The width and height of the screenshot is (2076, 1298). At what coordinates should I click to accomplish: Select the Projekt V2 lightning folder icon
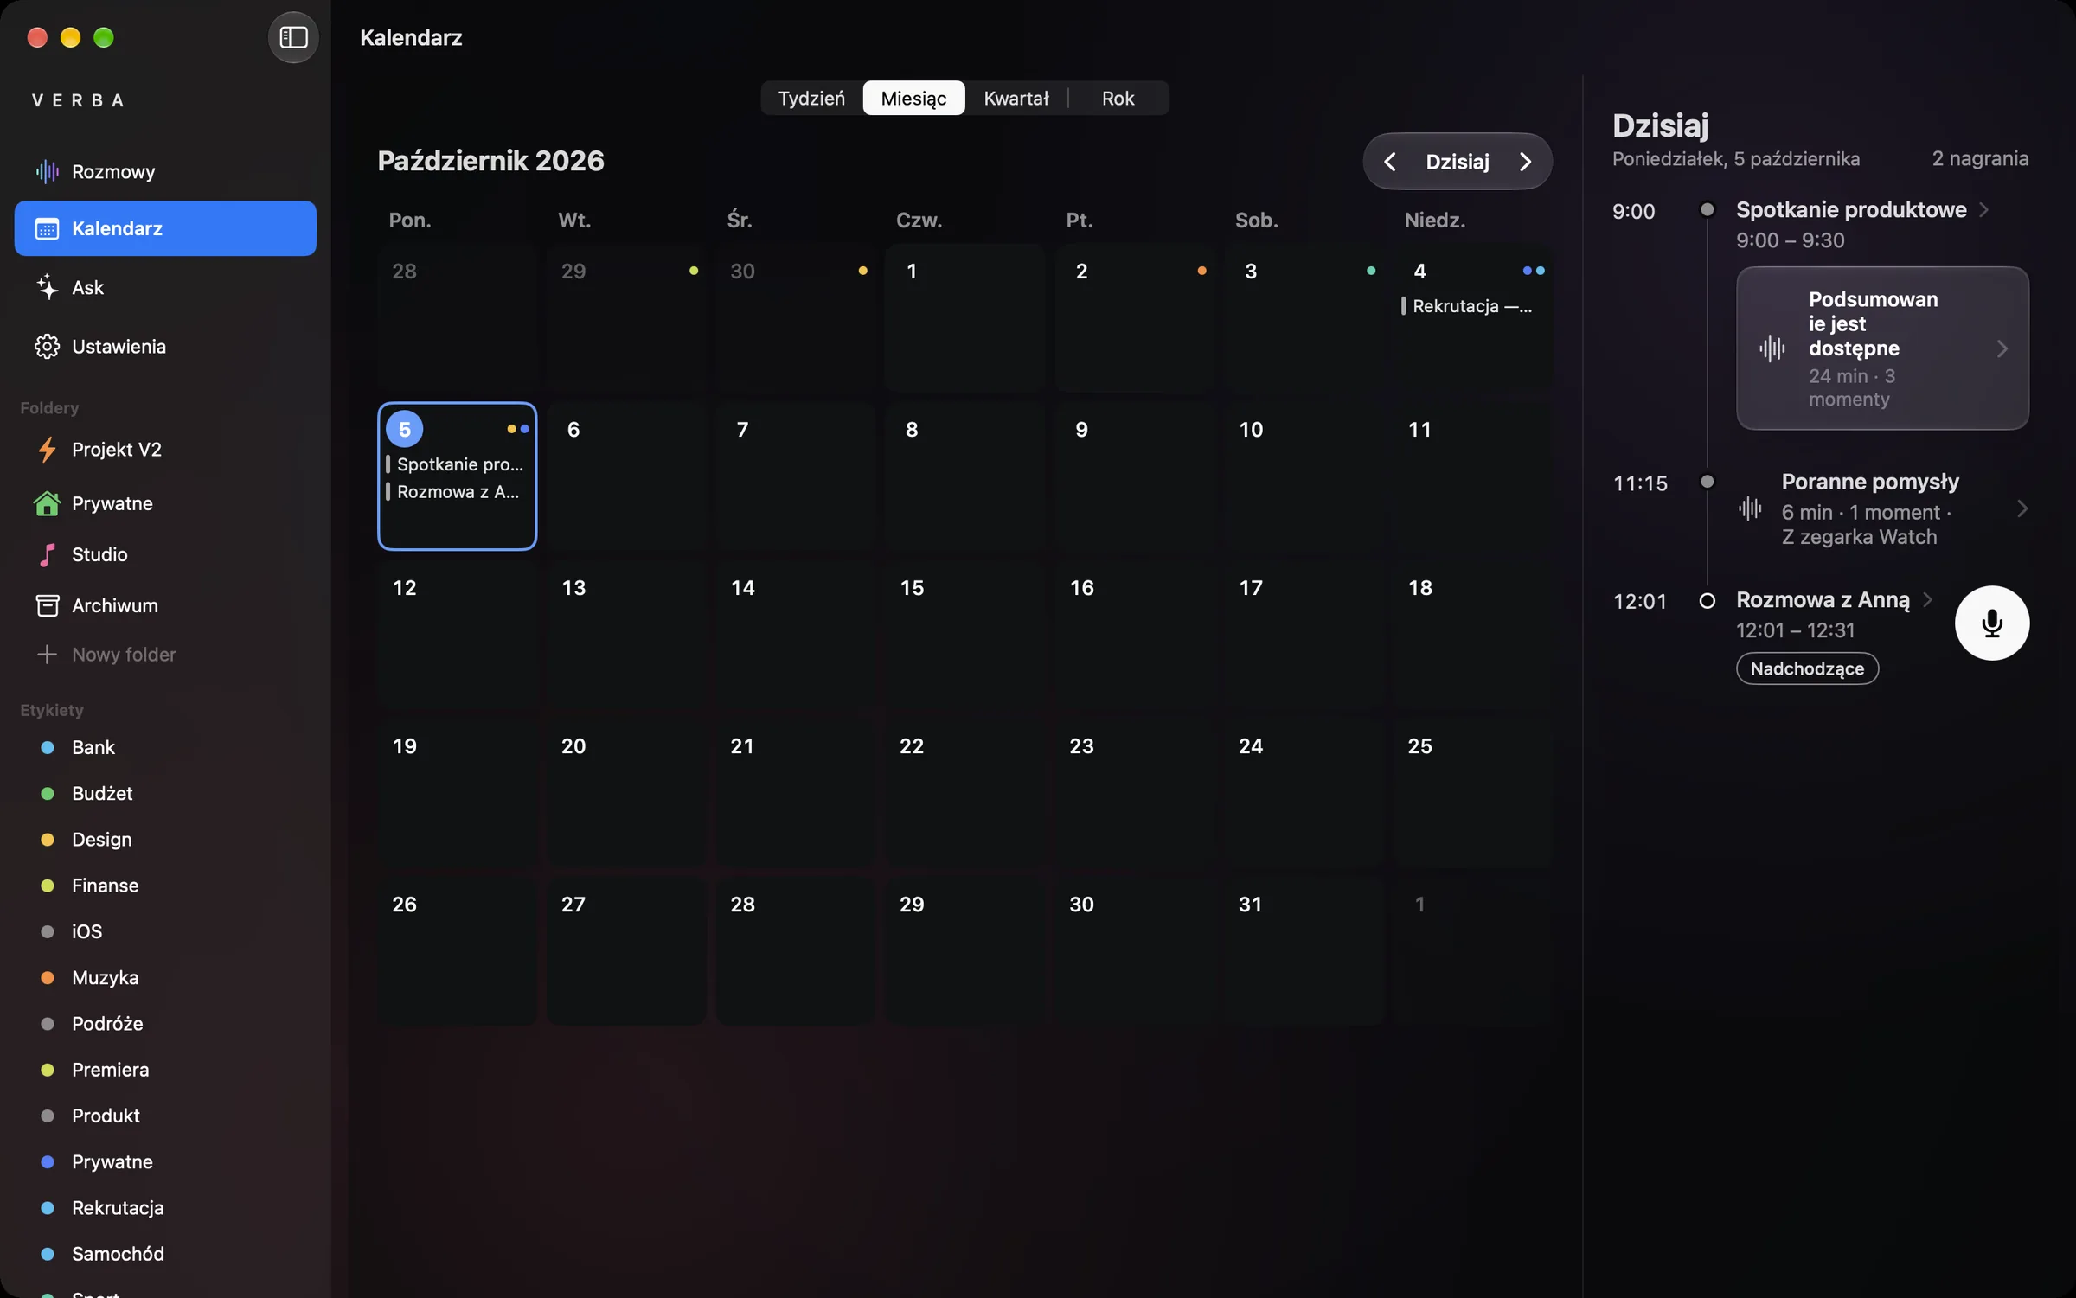click(47, 450)
